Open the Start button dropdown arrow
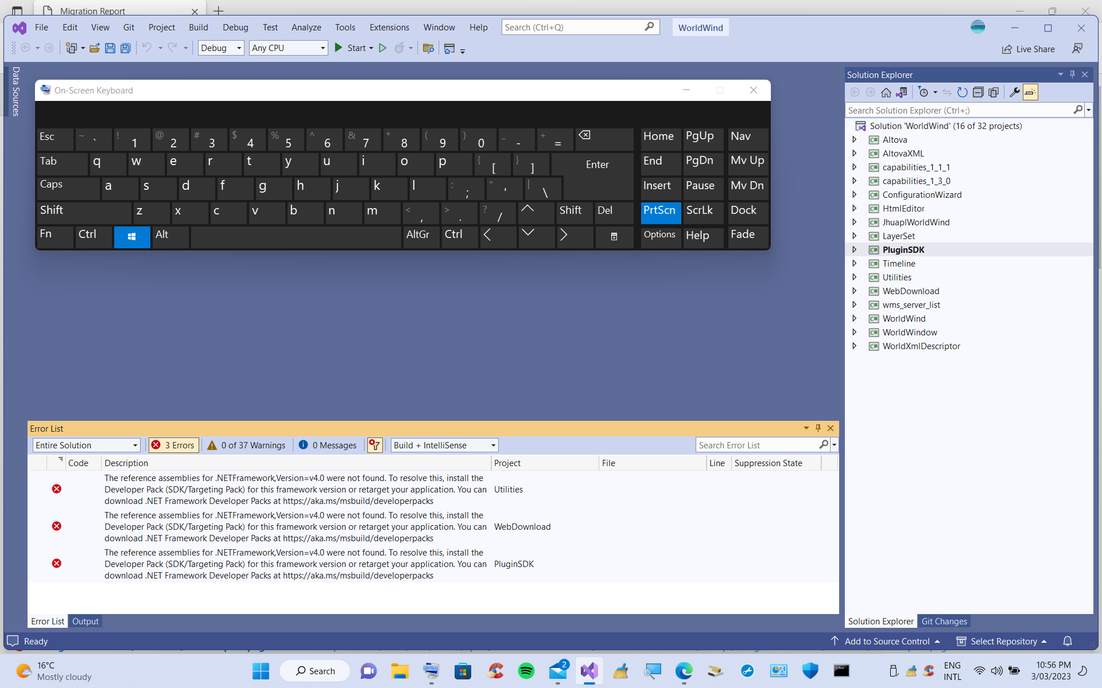The height and width of the screenshot is (688, 1102). tap(371, 48)
